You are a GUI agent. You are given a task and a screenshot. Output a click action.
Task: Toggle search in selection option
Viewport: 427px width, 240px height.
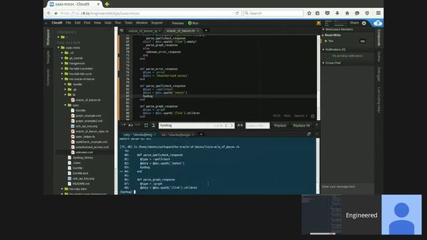146,125
